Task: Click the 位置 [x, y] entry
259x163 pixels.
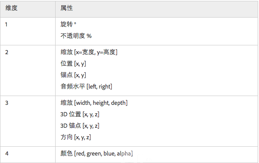Action: click(x=73, y=63)
